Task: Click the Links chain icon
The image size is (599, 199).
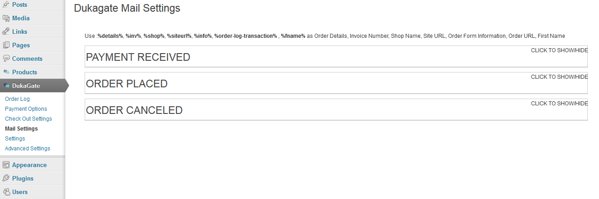Action: click(x=6, y=32)
